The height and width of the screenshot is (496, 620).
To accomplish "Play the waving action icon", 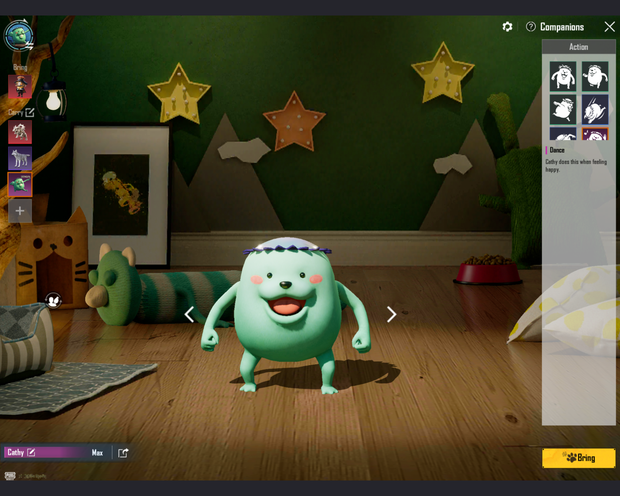I will 595,76.
